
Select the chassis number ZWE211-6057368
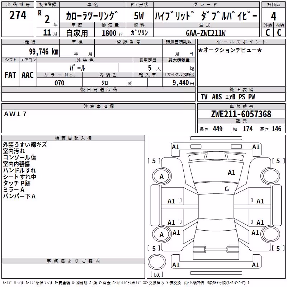(241, 114)
